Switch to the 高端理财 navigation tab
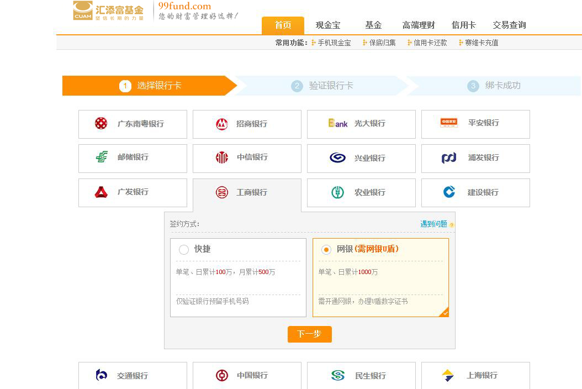Image resolution: width=582 pixels, height=389 pixels. (x=419, y=25)
